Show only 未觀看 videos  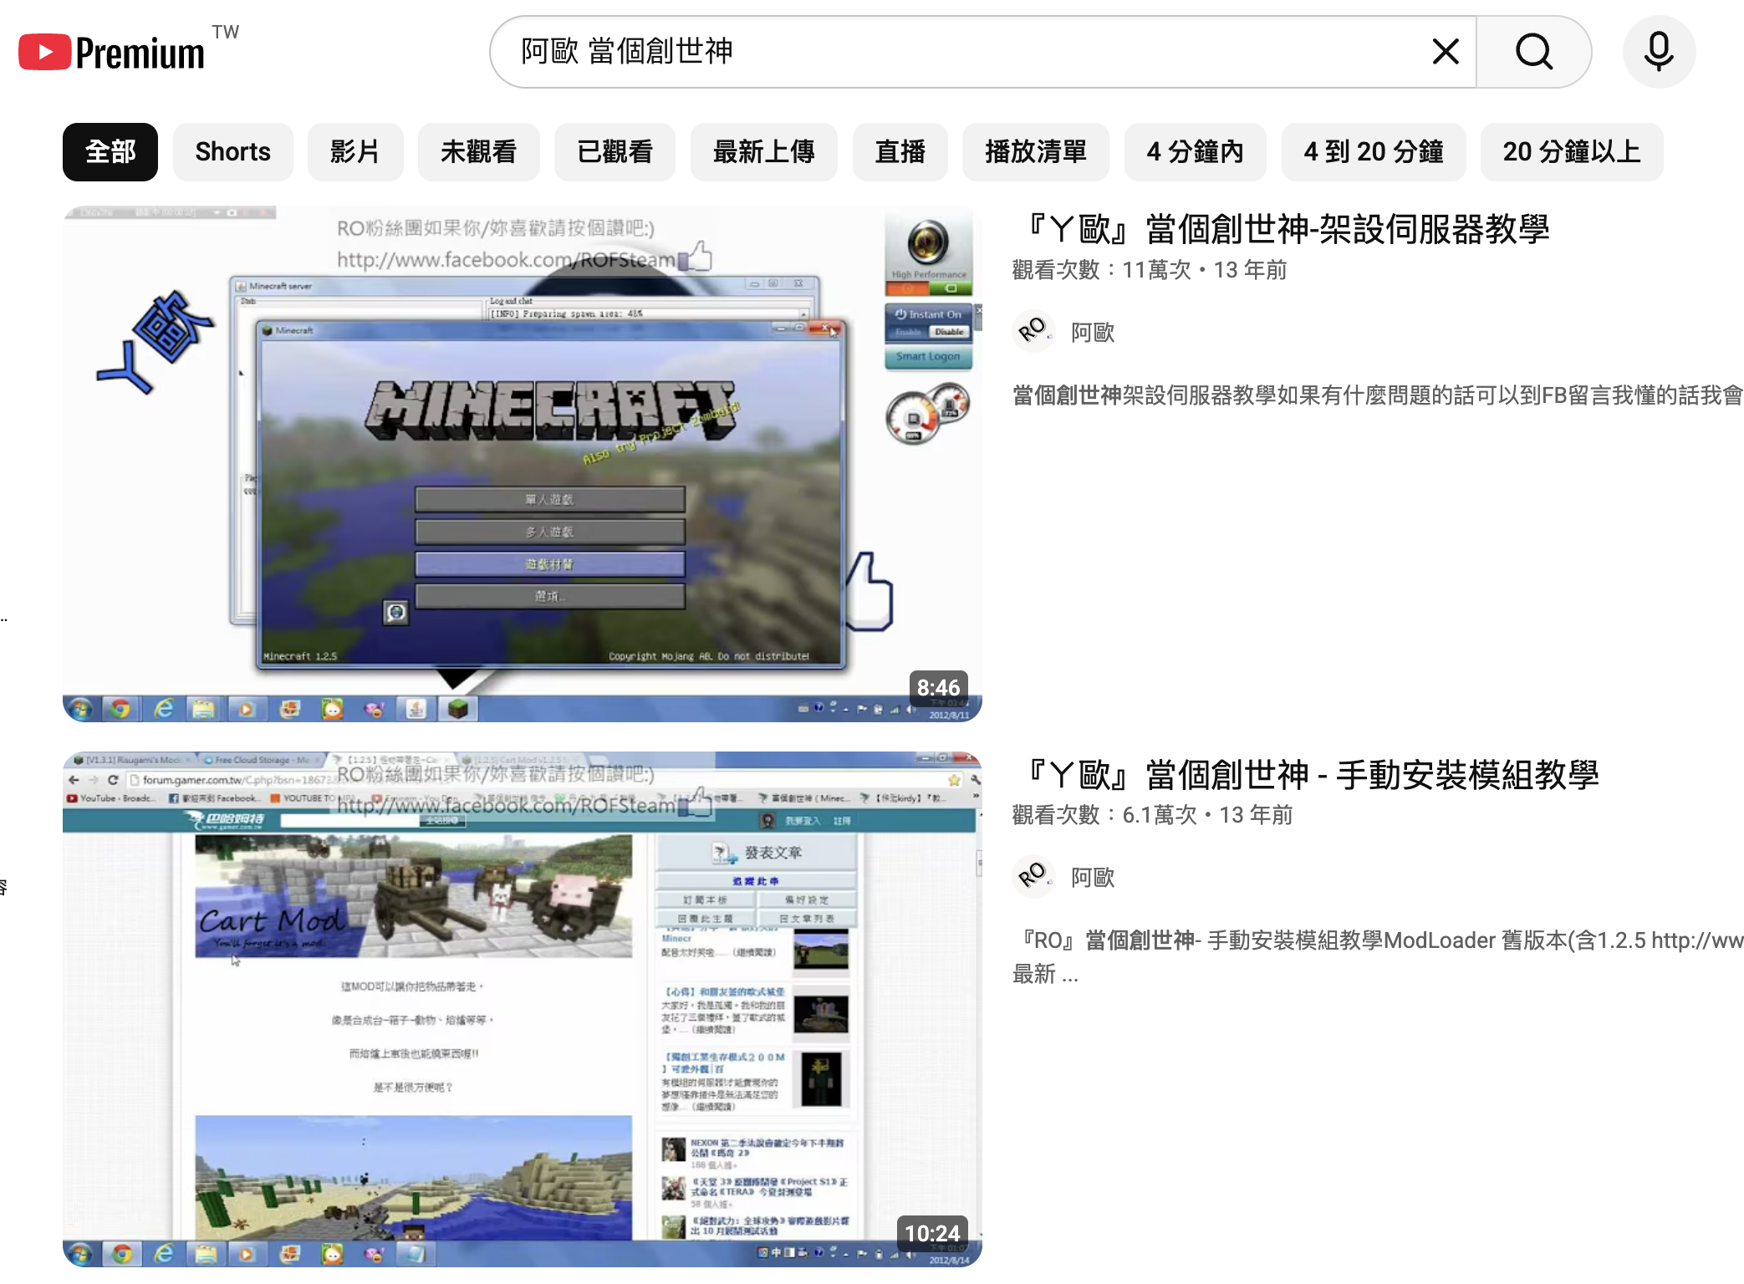pyautogui.click(x=478, y=152)
